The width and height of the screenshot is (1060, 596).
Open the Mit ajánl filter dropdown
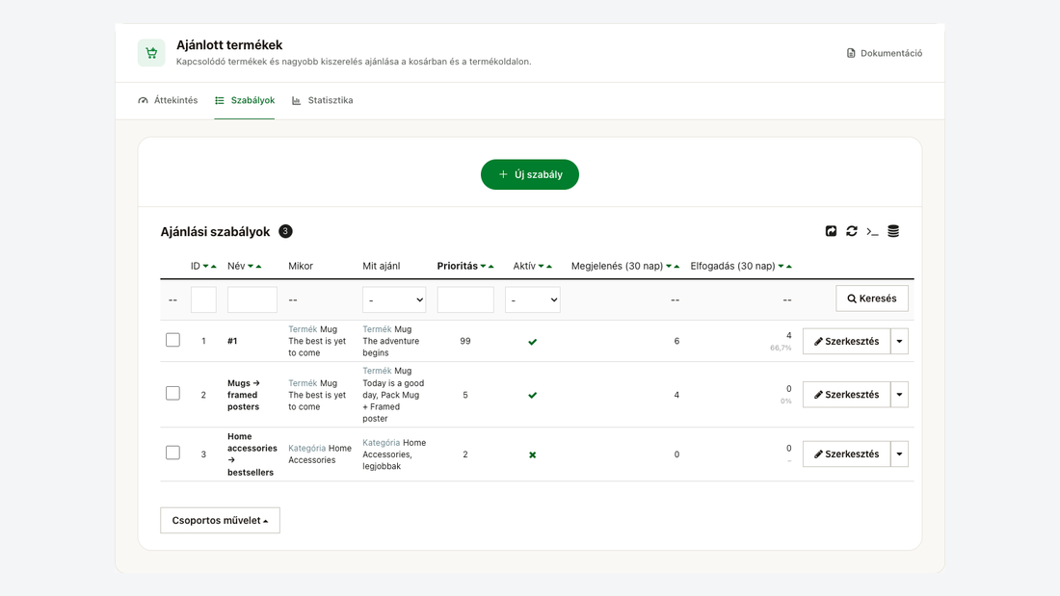394,299
